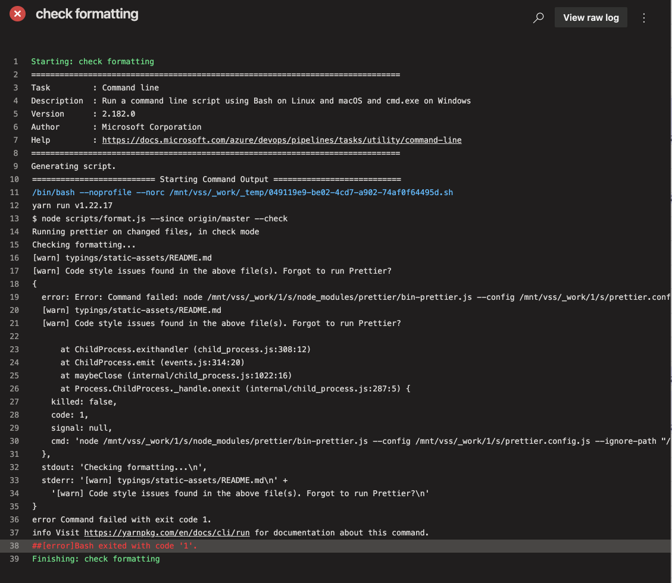Click the 'cmd:' line on row 30
Image resolution: width=672 pixels, height=583 pixels.
[x=361, y=441]
